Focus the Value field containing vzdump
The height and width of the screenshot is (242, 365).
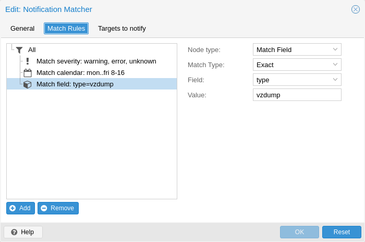pyautogui.click(x=297, y=95)
